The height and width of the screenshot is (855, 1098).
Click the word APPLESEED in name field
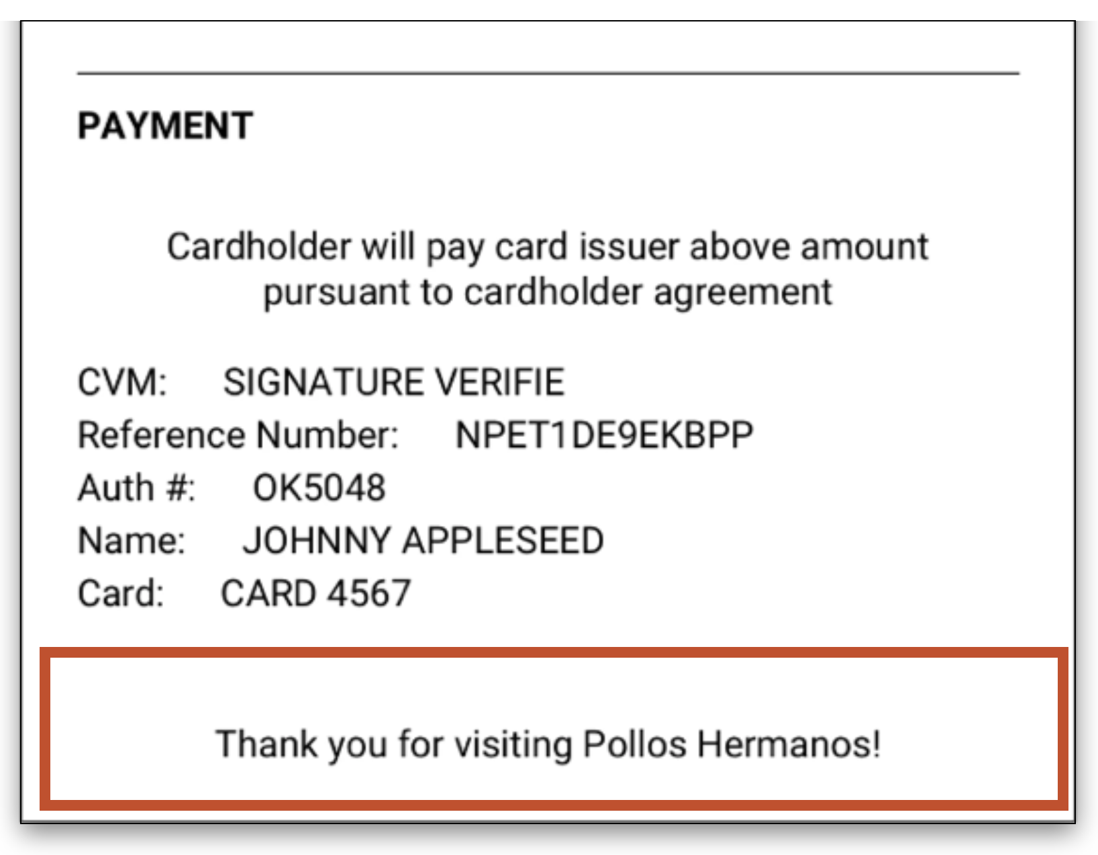click(x=503, y=540)
